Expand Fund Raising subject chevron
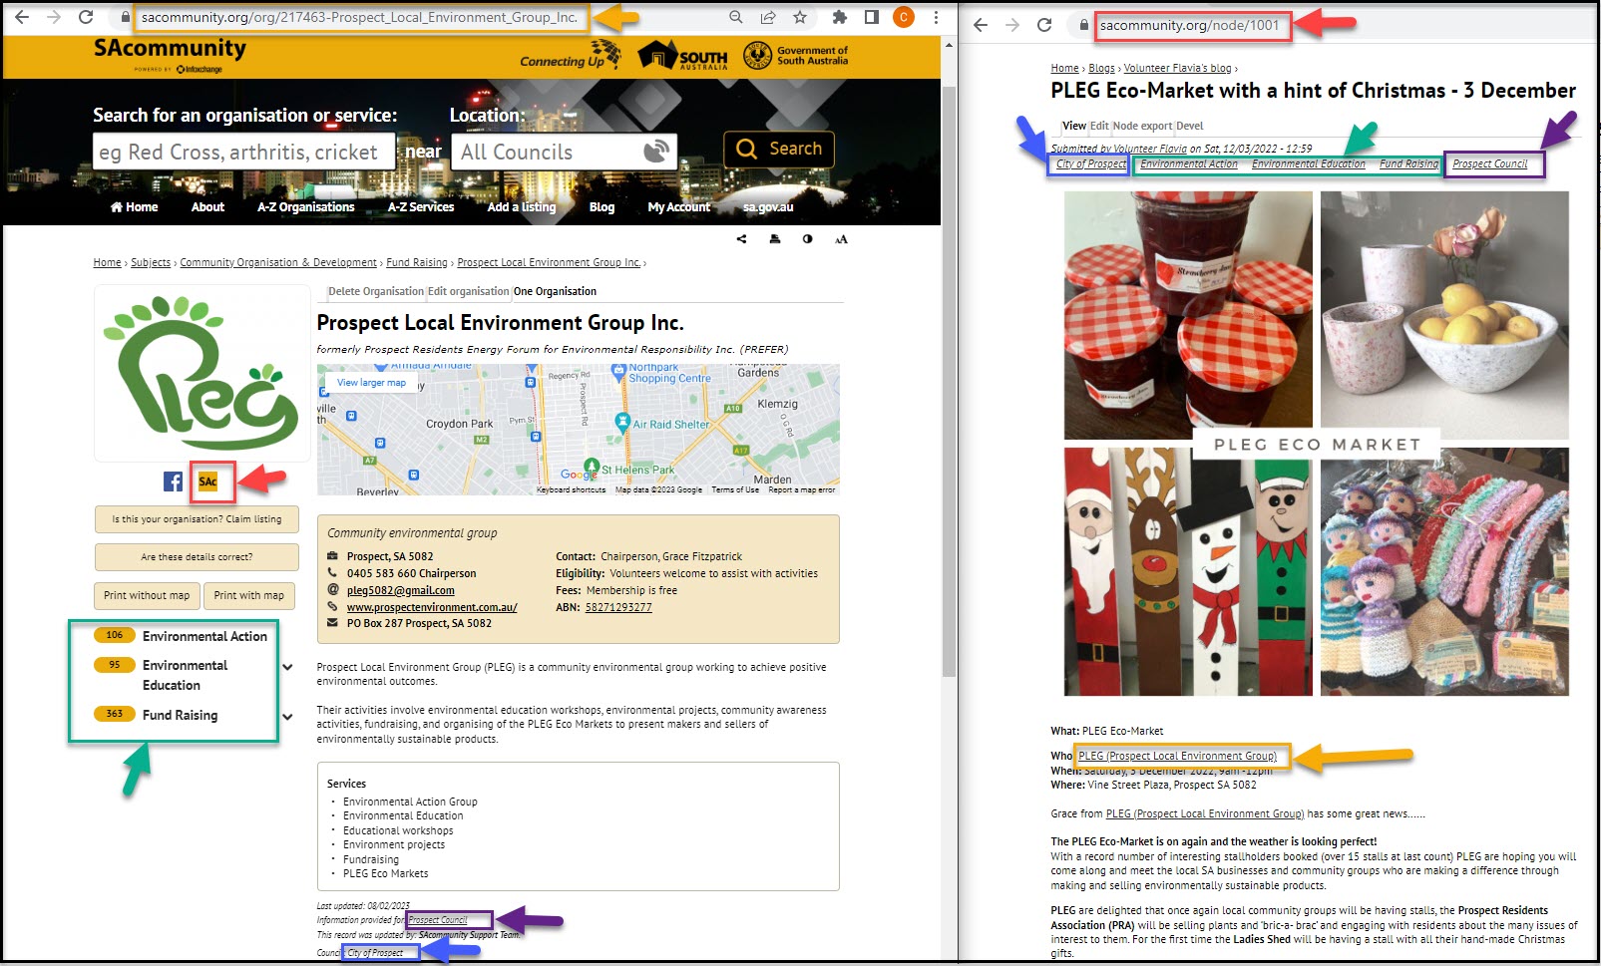Viewport: 1601px width, 966px height. 287,717
